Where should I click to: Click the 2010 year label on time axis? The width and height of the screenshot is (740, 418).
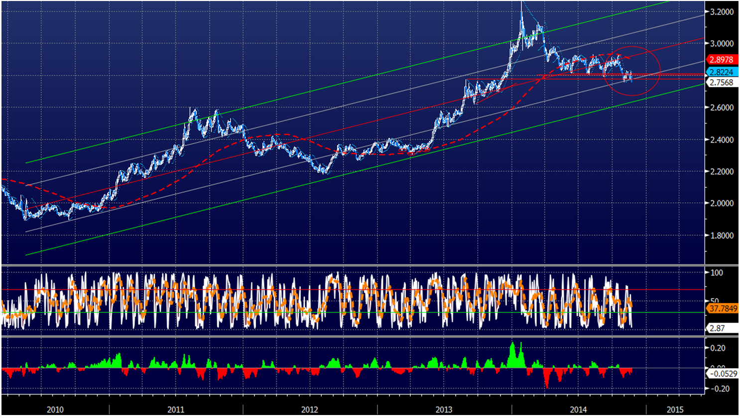click(x=55, y=410)
